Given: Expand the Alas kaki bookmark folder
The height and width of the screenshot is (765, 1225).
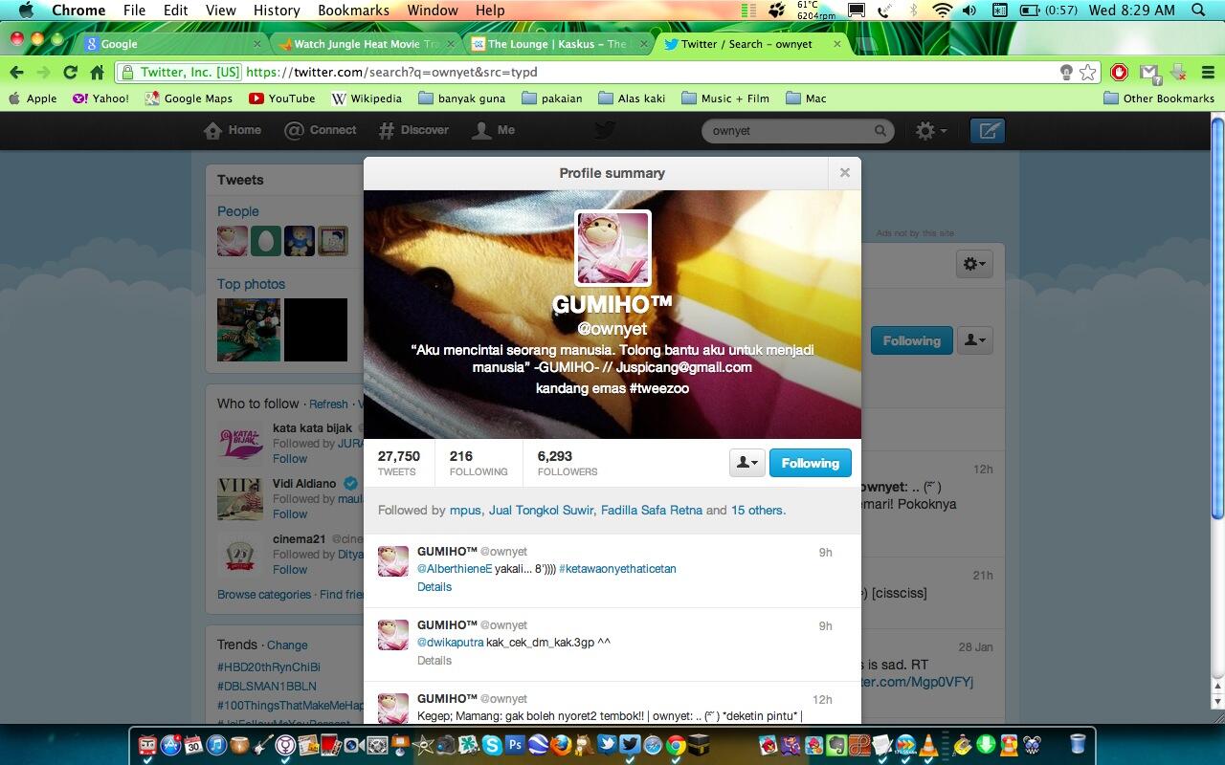Looking at the screenshot, I should (632, 98).
